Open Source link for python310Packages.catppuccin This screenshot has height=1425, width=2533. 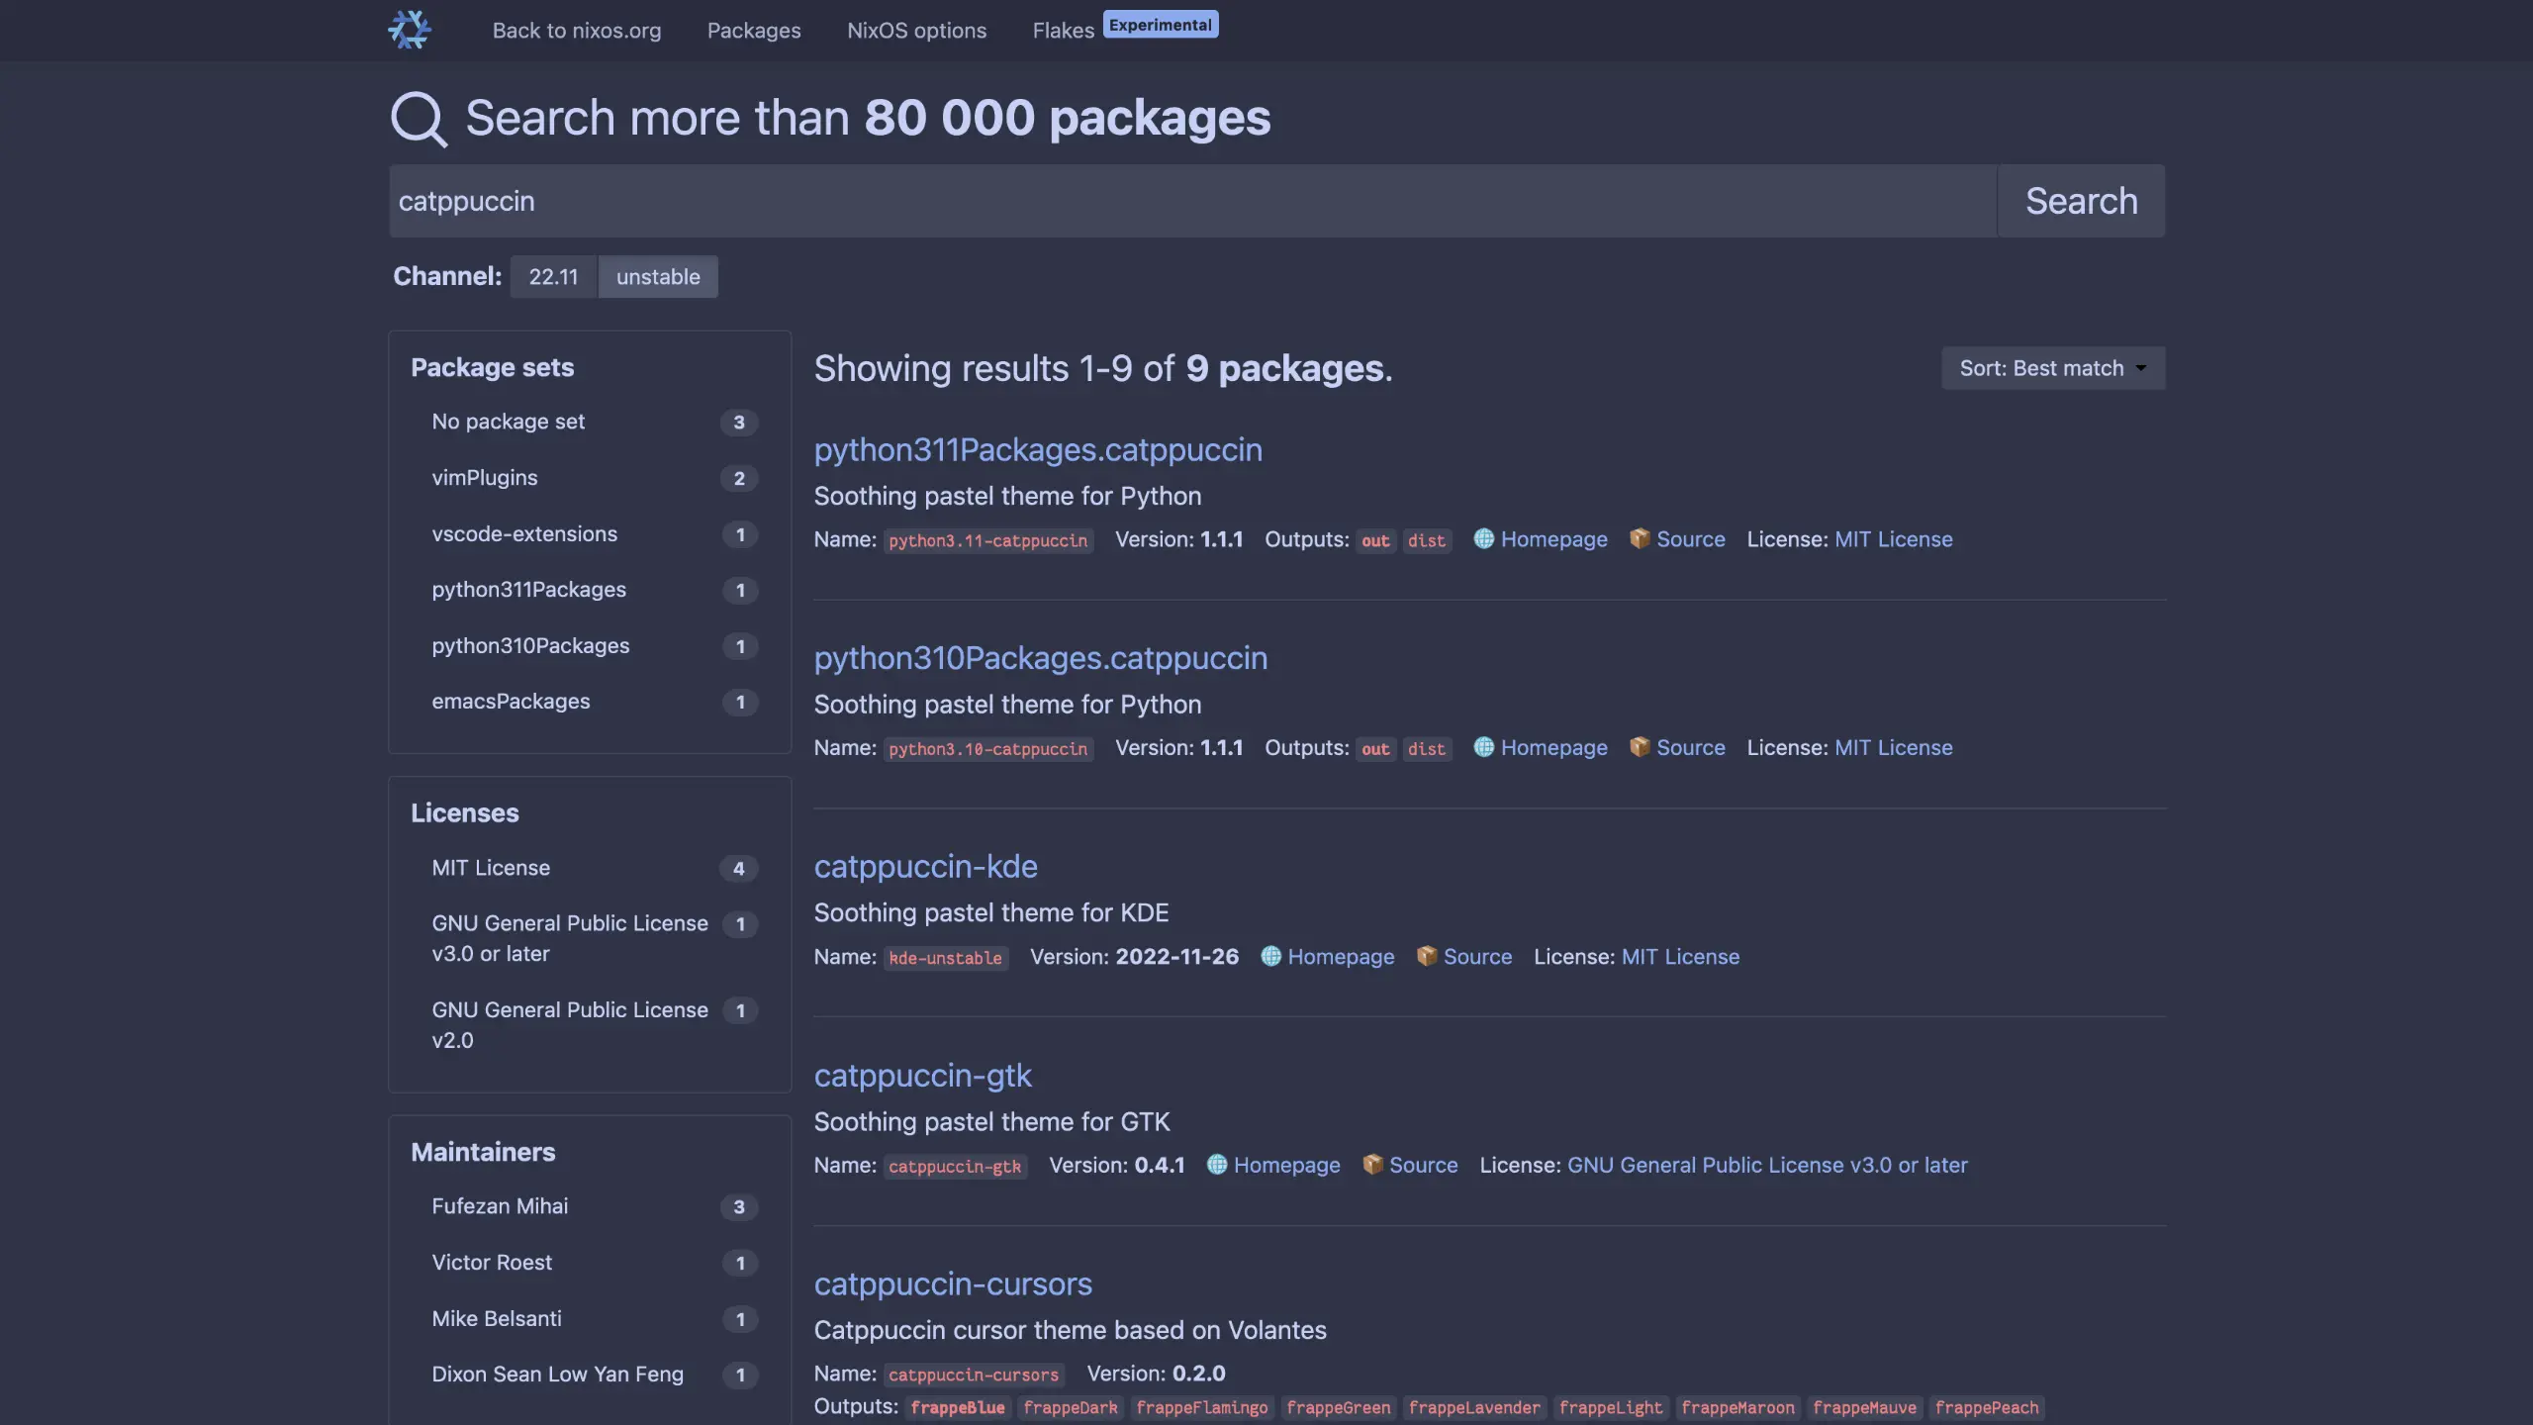pos(1691,748)
